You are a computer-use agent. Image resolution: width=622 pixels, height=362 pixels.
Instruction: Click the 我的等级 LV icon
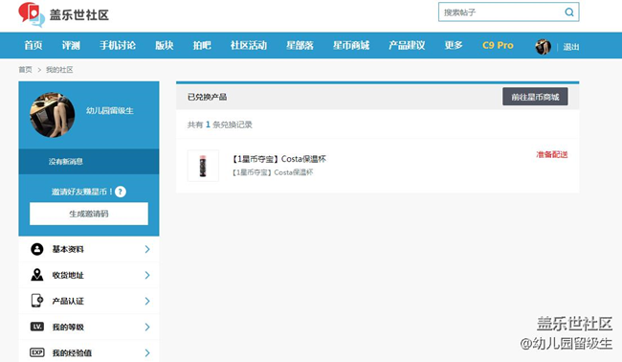click(37, 327)
